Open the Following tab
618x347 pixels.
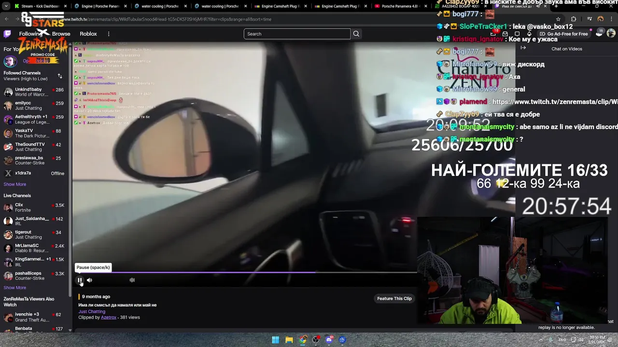(x=30, y=34)
